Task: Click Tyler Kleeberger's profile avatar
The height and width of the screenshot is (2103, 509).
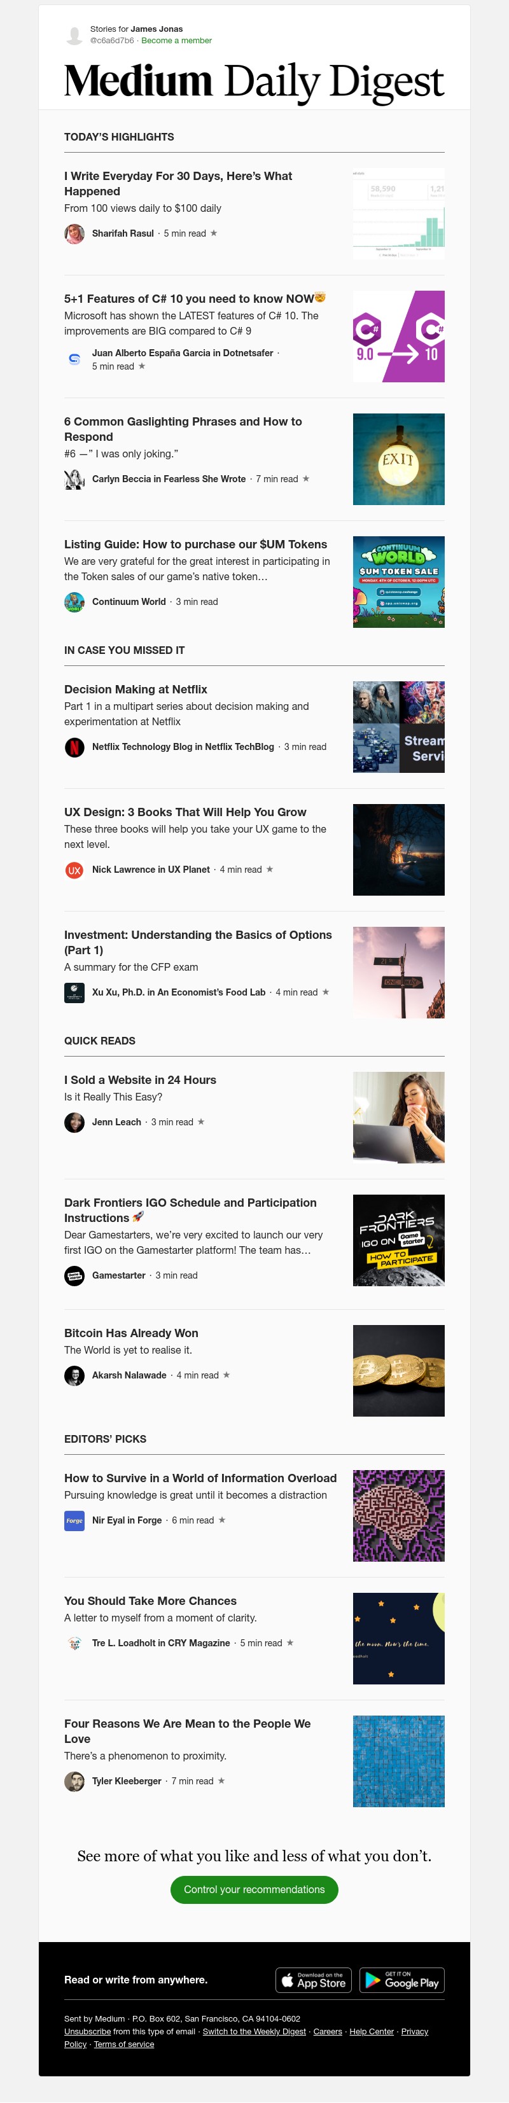Action: click(74, 1781)
